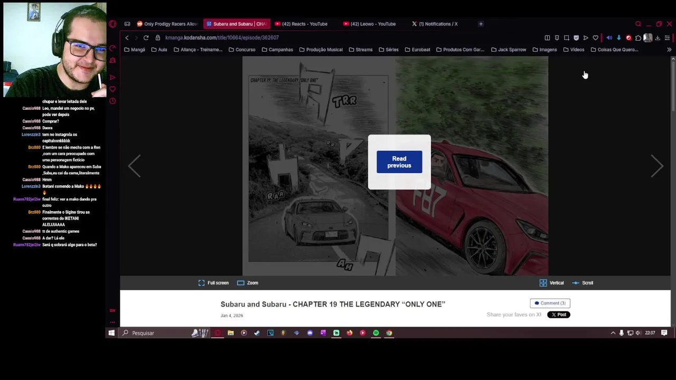Open the Aula bookmarks folder
The width and height of the screenshot is (676, 380).
[x=159, y=50]
